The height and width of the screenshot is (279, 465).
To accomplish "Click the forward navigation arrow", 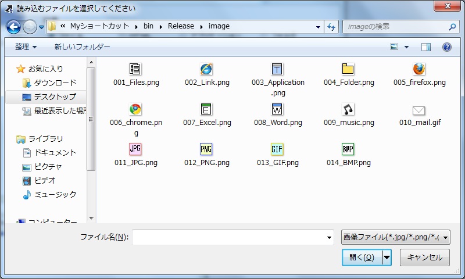I will (30, 27).
